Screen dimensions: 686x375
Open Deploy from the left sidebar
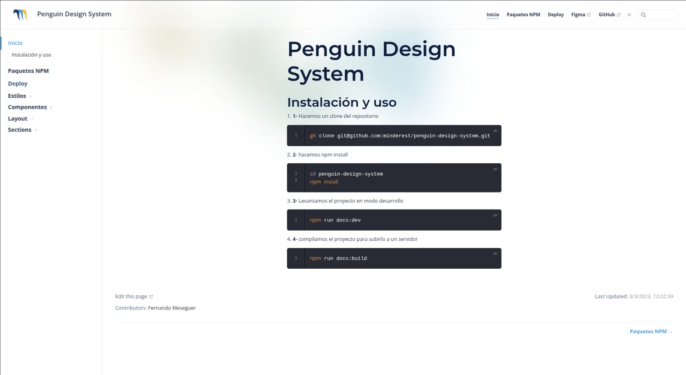(18, 84)
